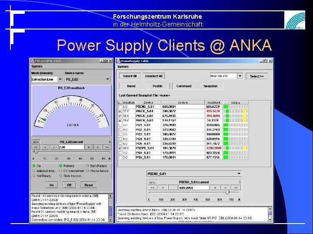Click the Sum Failure status indicator
This screenshot has width=313, height=234.
click(x=87, y=166)
